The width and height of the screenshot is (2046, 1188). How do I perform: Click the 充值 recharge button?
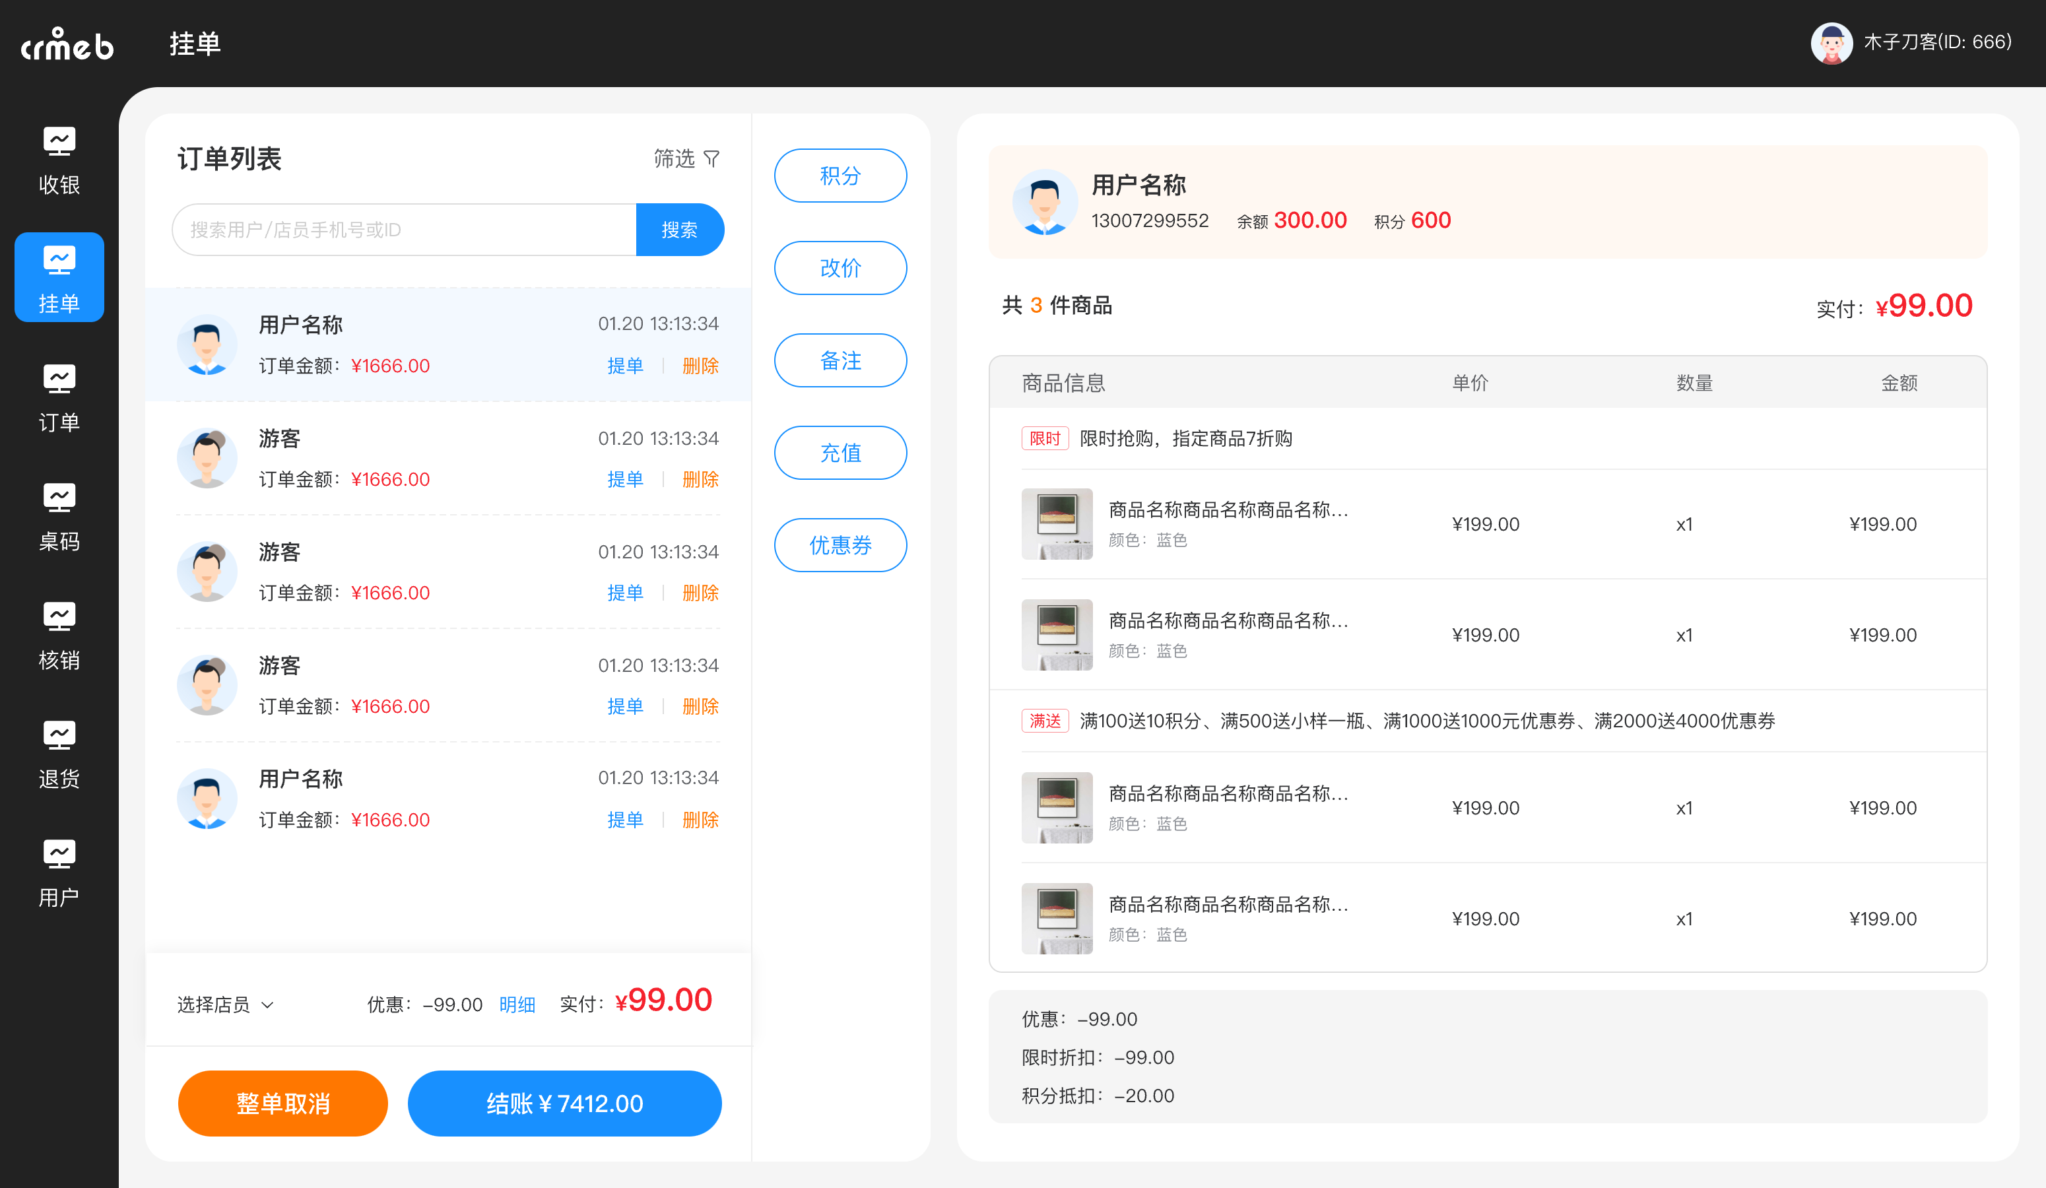840,452
